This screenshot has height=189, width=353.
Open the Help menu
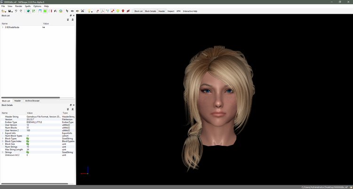coord(47,6)
